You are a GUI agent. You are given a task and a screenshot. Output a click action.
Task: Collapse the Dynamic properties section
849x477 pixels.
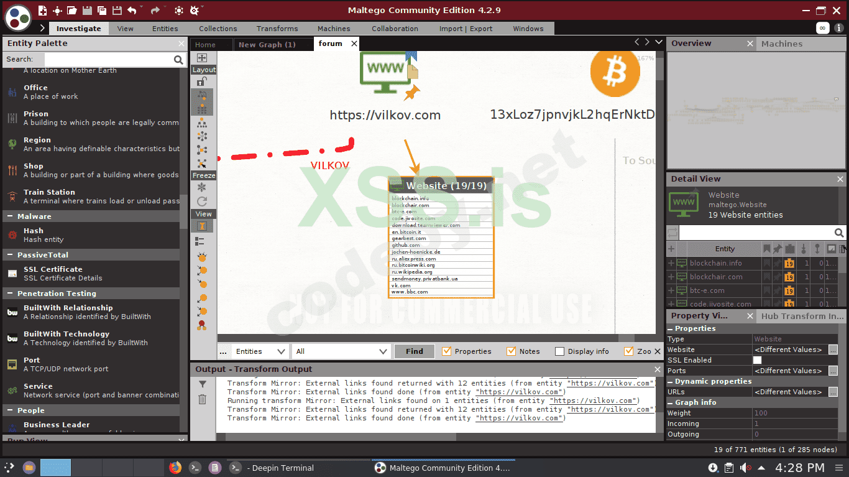coord(671,381)
